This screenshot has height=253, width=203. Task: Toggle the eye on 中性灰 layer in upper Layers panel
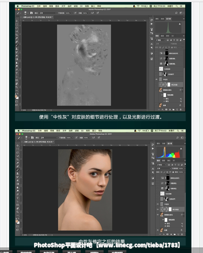point(157,79)
